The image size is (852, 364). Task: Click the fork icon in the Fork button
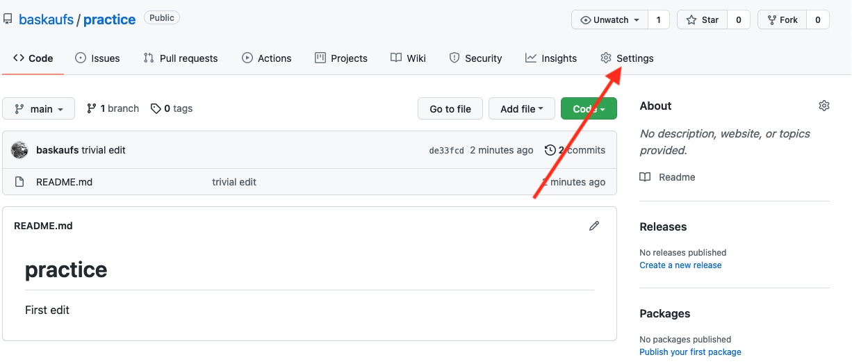771,20
